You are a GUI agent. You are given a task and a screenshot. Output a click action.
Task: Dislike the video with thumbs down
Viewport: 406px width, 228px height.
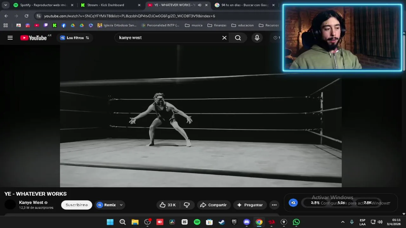tap(187, 205)
